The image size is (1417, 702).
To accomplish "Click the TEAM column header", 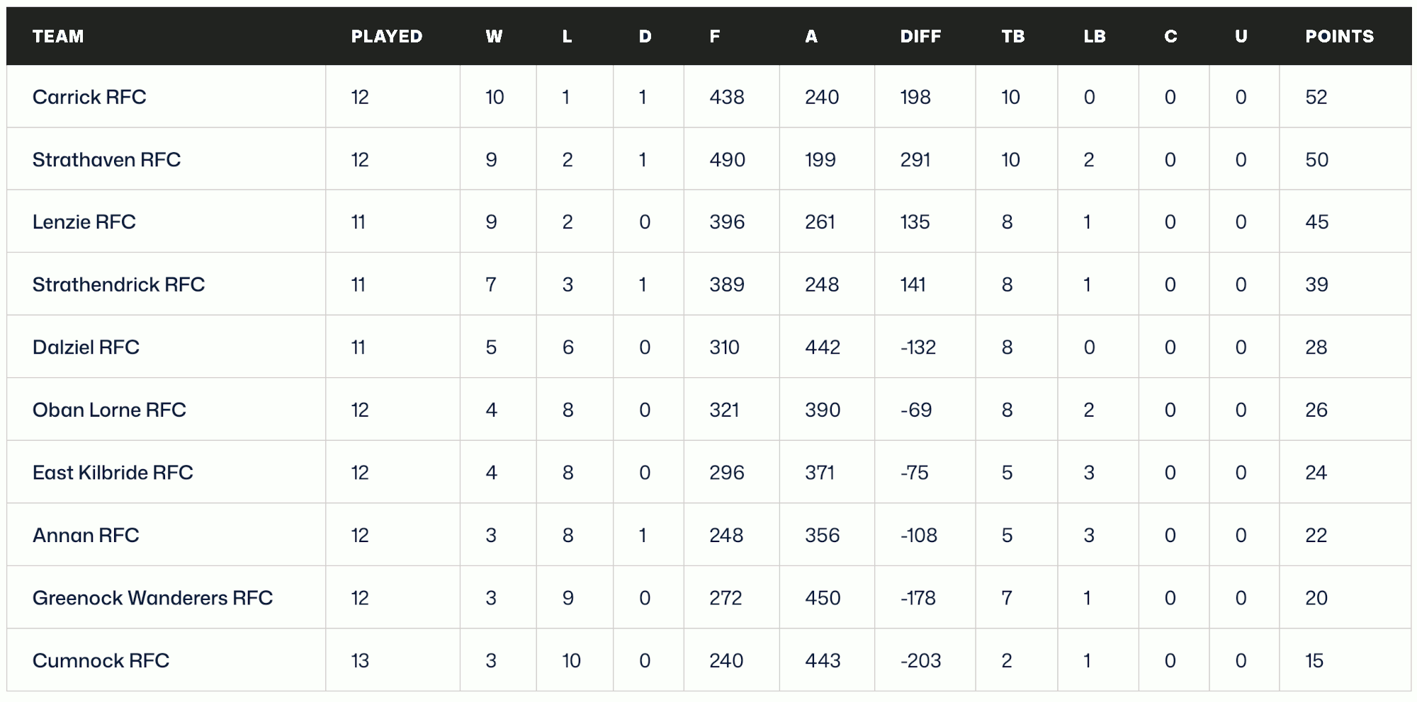I will [58, 36].
